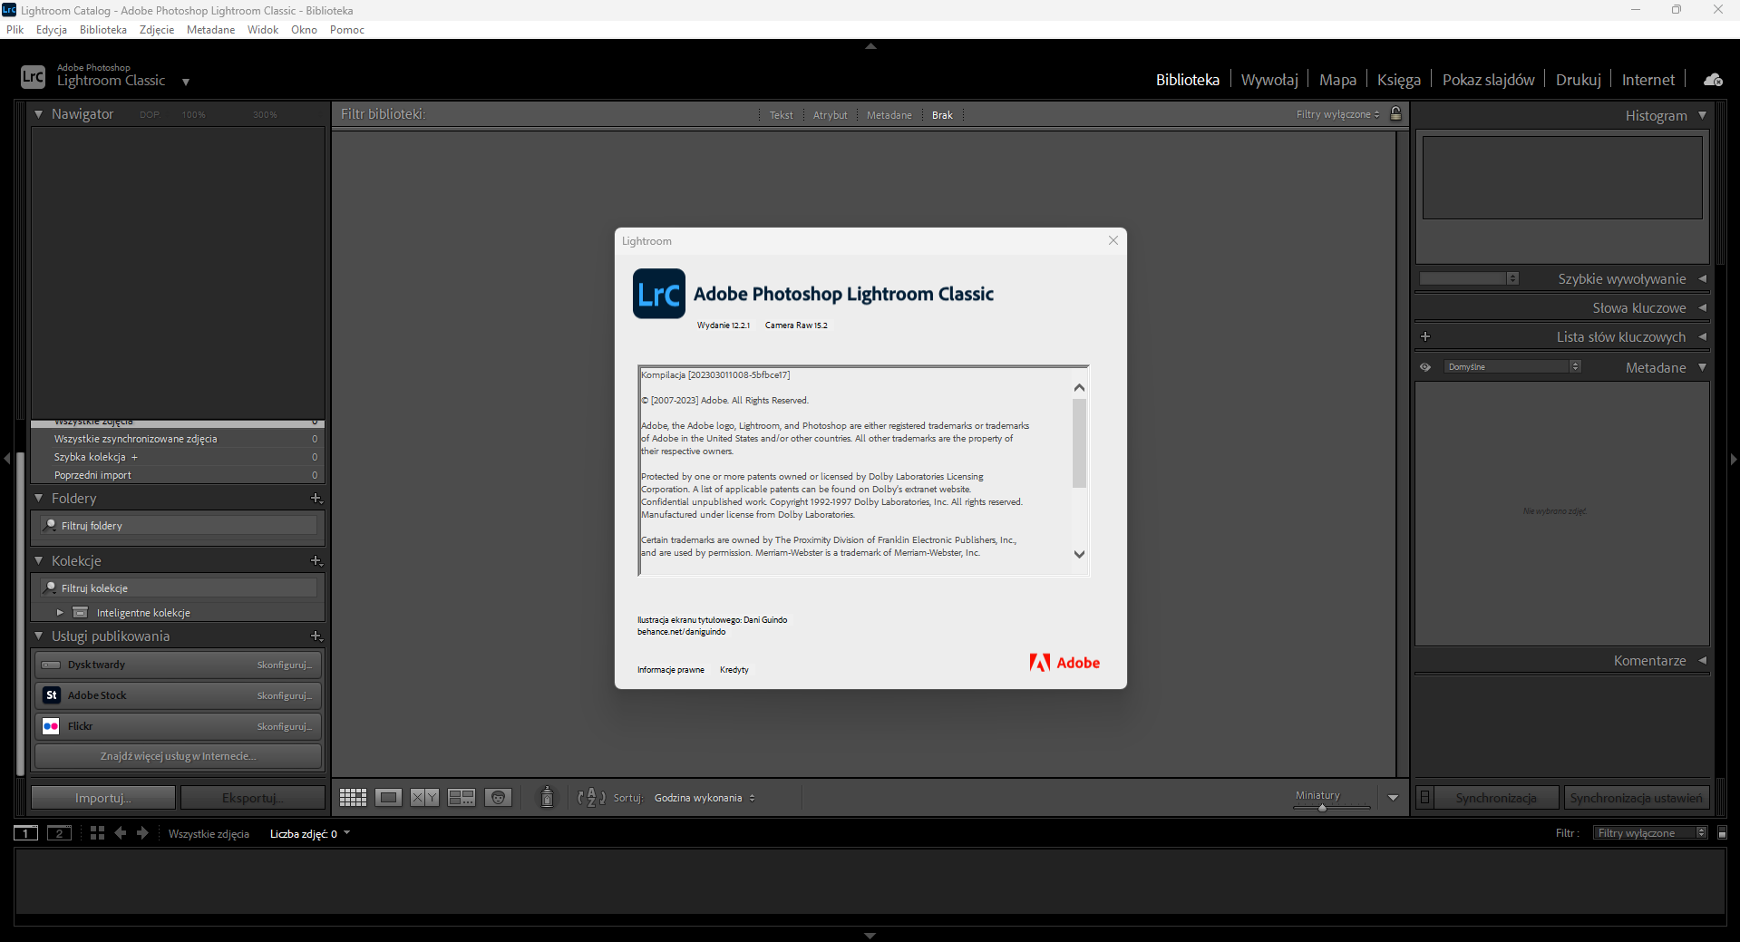Toggle metadata visibility eye icon
This screenshot has height=942, width=1740.
click(1425, 367)
